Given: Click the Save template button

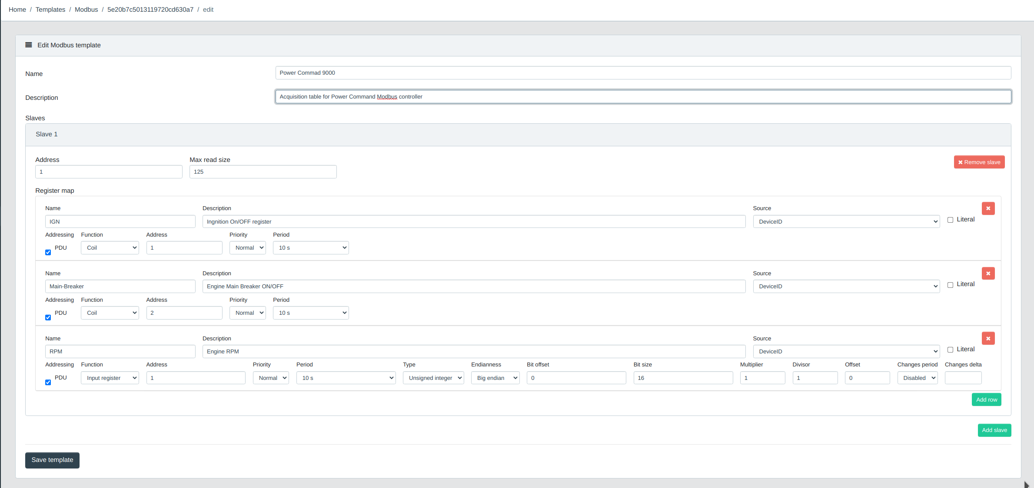Looking at the screenshot, I should [52, 460].
